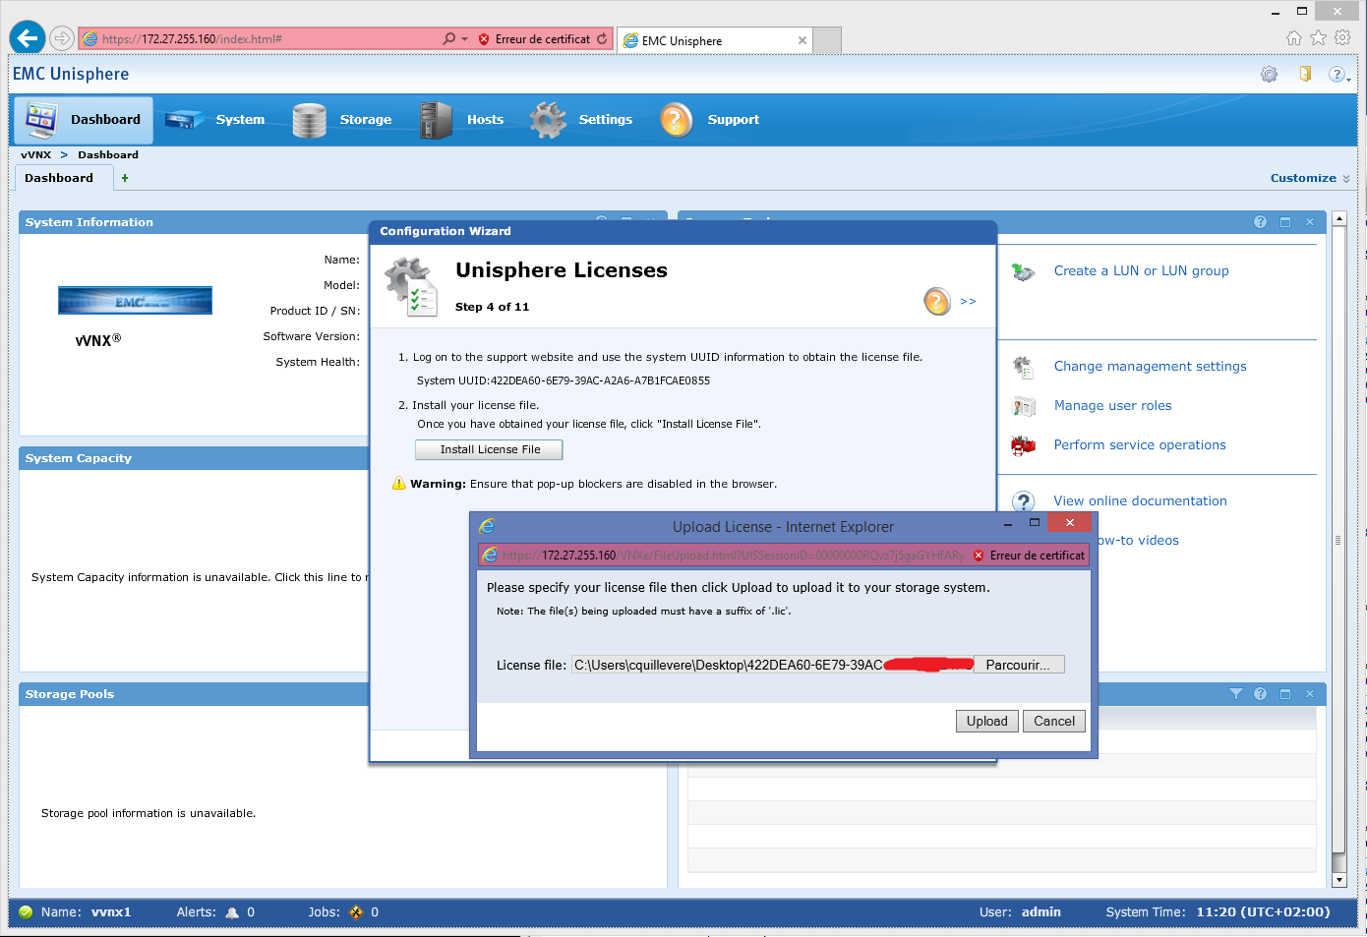
Task: Open the Hosts menu
Action: click(x=484, y=120)
